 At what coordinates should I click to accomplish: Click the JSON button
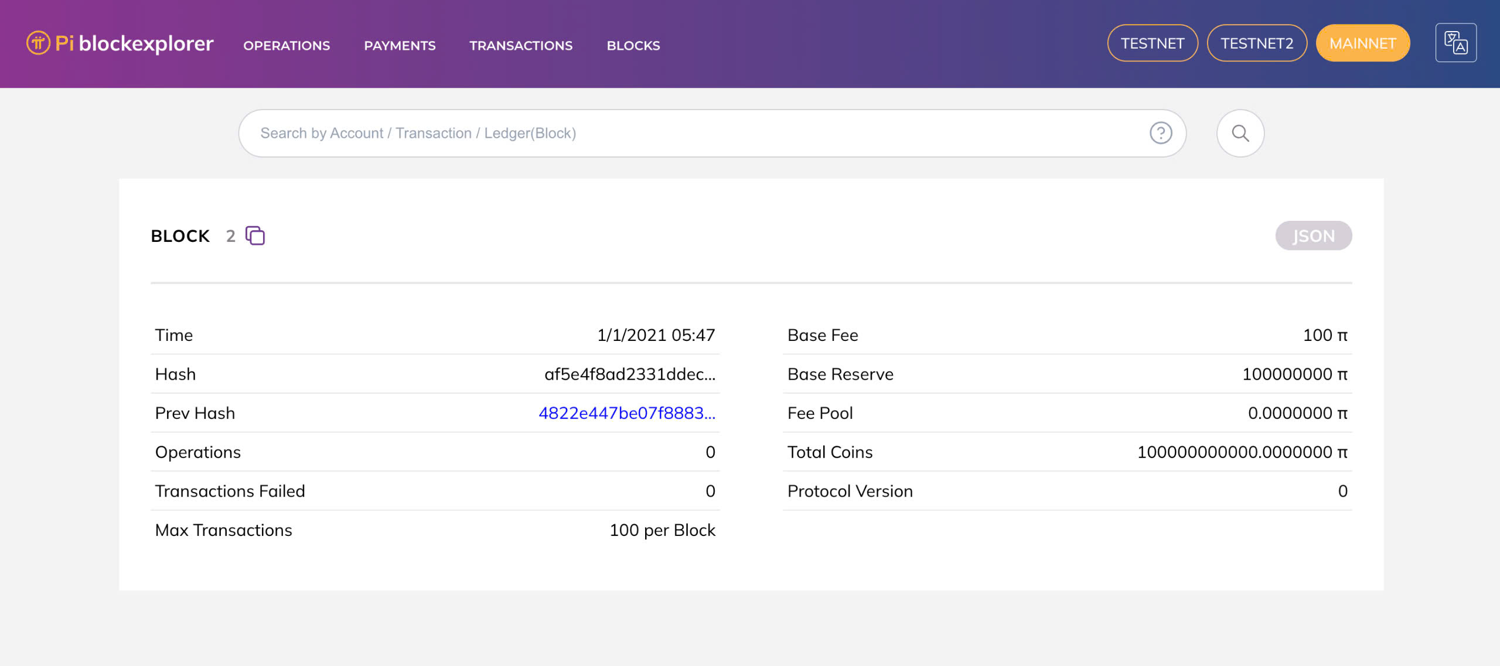point(1313,236)
